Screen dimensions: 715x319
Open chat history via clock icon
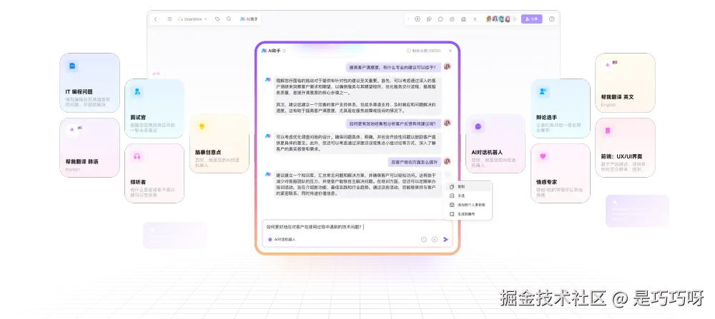point(423,239)
